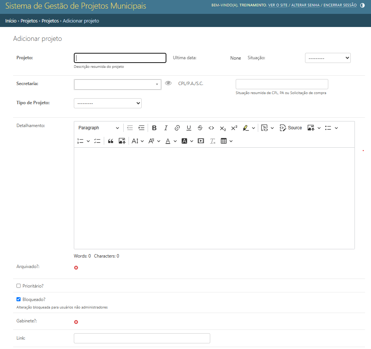The height and width of the screenshot is (349, 371).
Task: Insert a numbered list
Action: [81, 141]
